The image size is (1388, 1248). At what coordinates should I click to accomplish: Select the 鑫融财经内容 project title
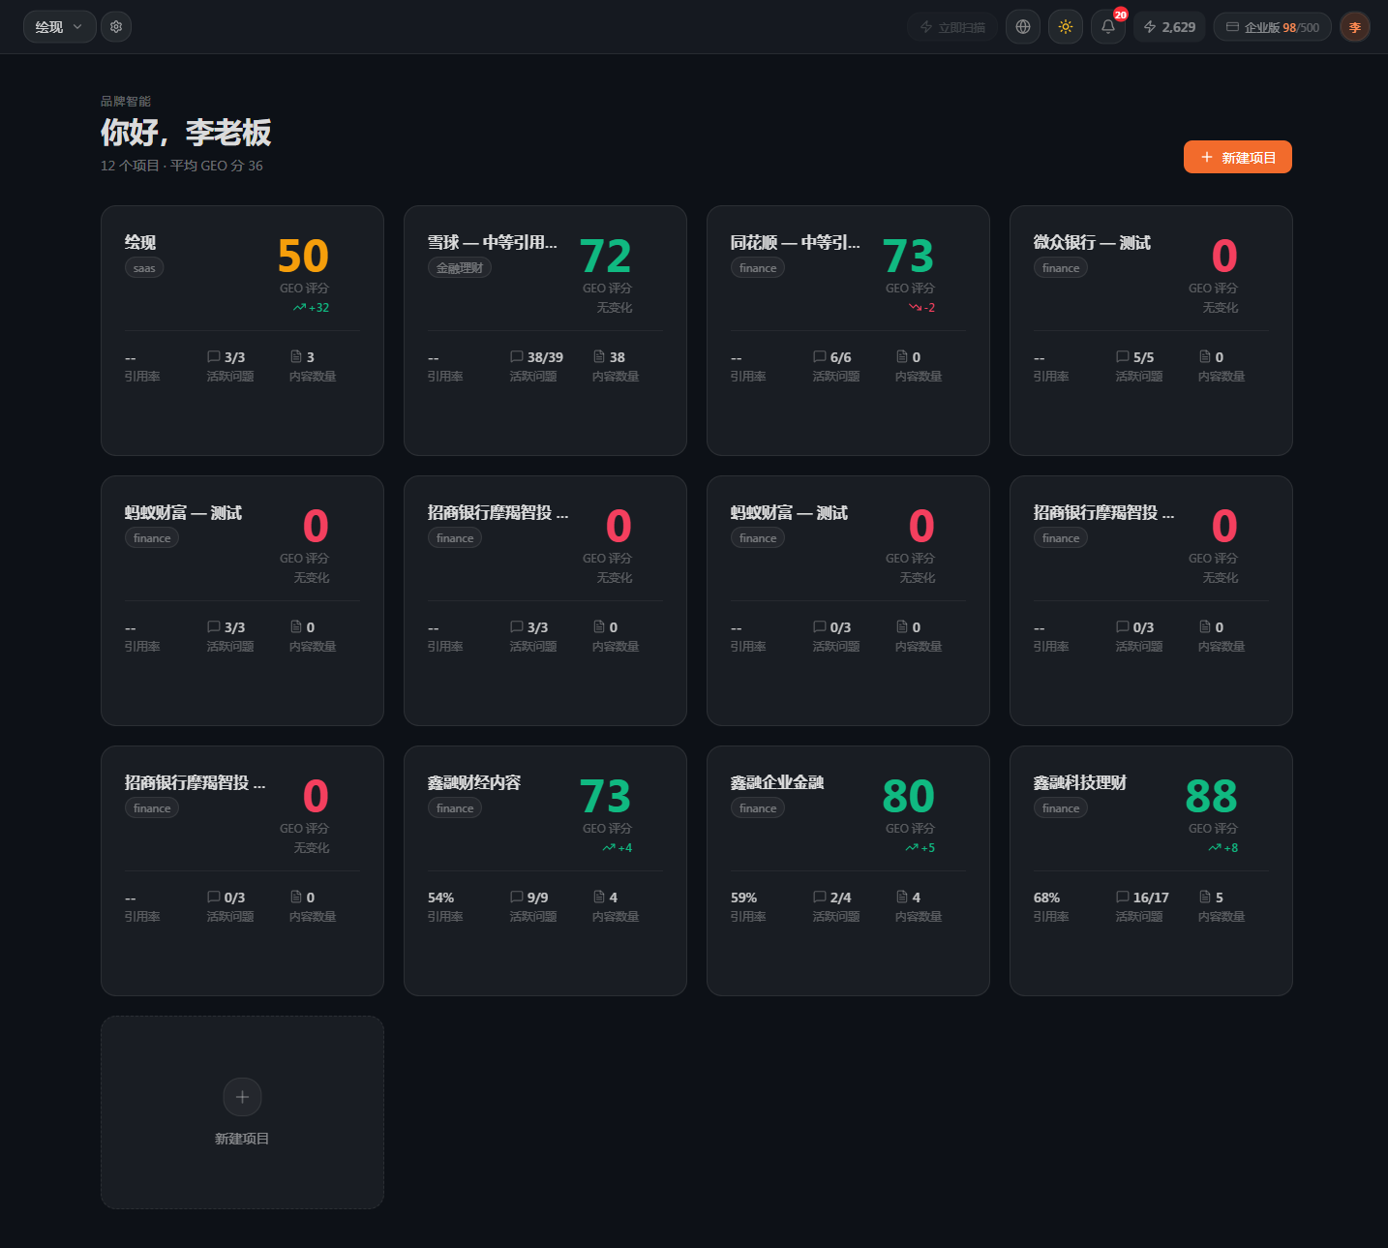coord(474,782)
